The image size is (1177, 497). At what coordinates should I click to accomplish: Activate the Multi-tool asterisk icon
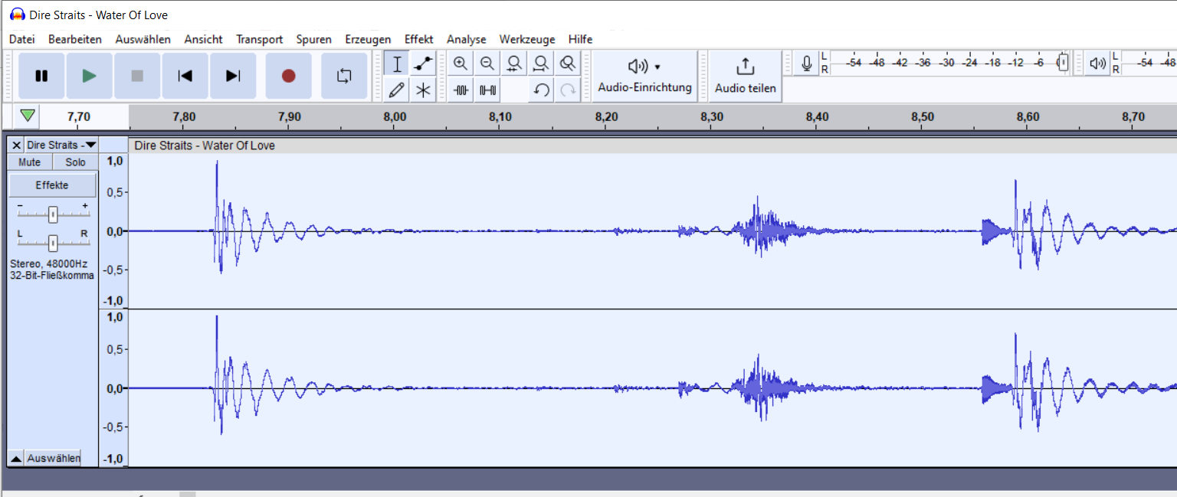tap(422, 90)
